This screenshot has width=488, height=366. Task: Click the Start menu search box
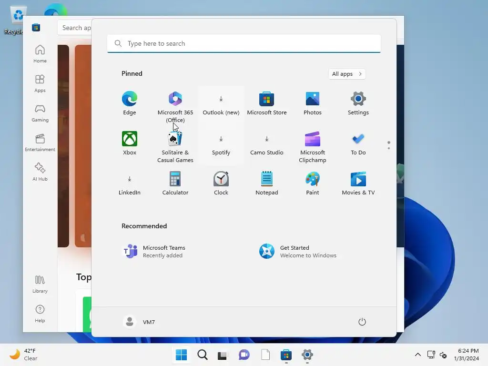(244, 43)
